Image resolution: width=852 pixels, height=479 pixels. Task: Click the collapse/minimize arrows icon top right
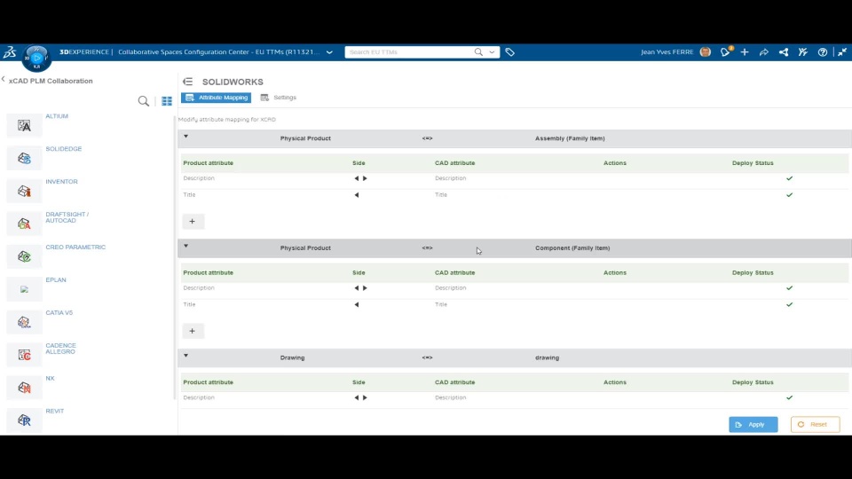pyautogui.click(x=841, y=52)
